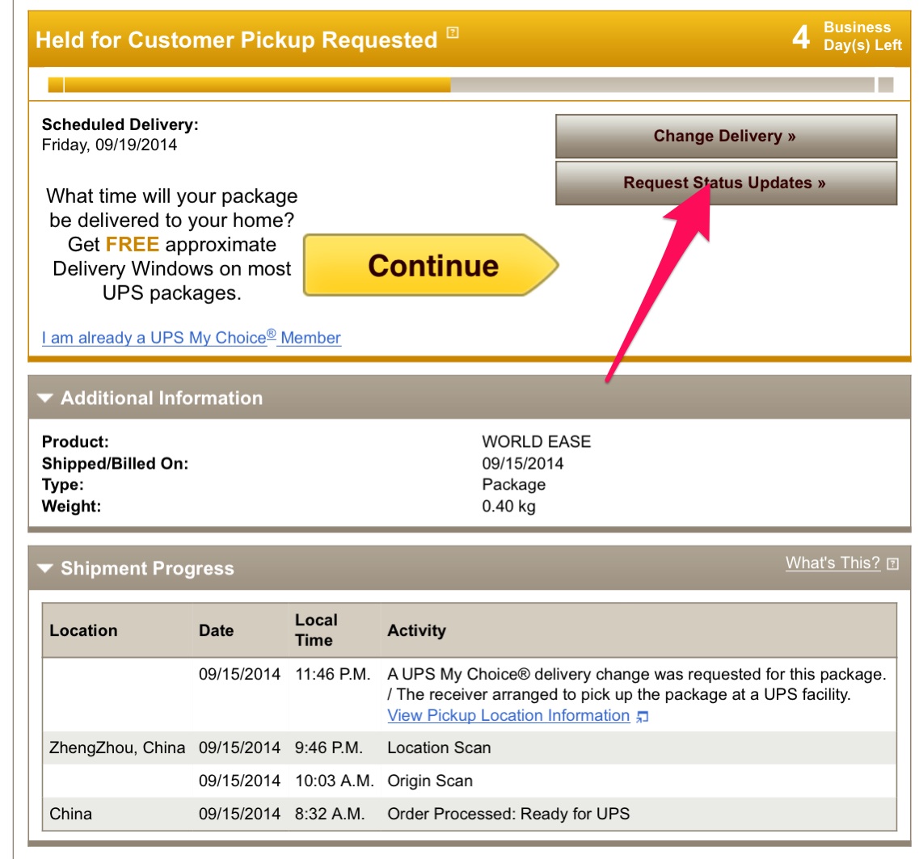Select the ZhengZhou, China Location Scan row

coord(470,747)
